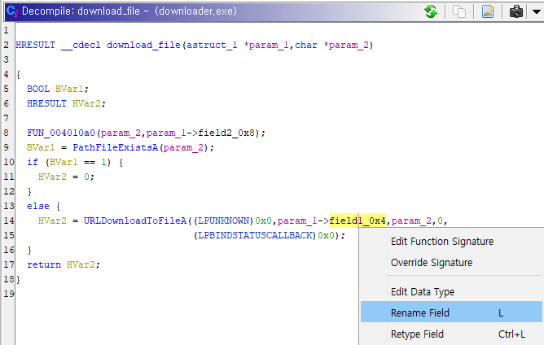Click char type of param_2 in signature

tap(306, 45)
